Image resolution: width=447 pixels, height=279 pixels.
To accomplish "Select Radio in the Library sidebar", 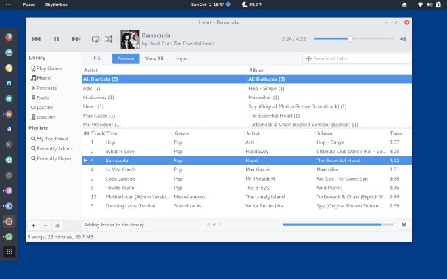I will pos(43,98).
